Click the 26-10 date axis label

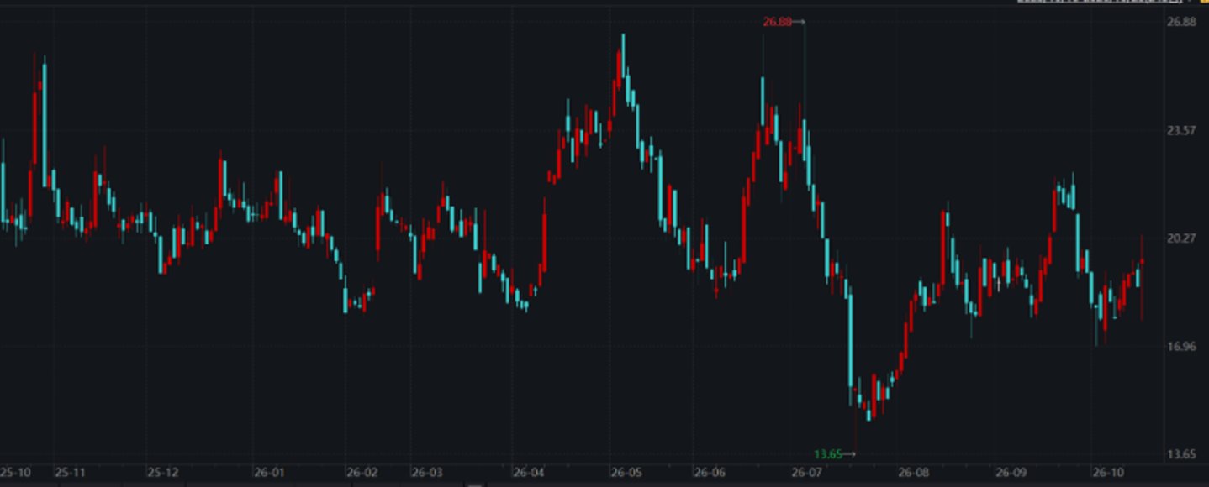1108,472
